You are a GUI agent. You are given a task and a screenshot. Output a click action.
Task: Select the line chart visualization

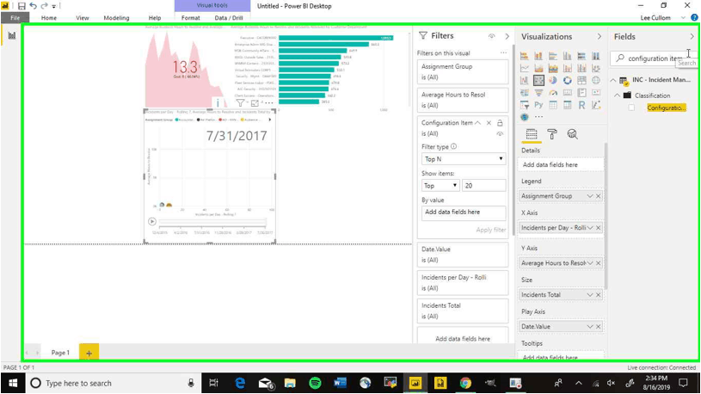click(x=525, y=68)
